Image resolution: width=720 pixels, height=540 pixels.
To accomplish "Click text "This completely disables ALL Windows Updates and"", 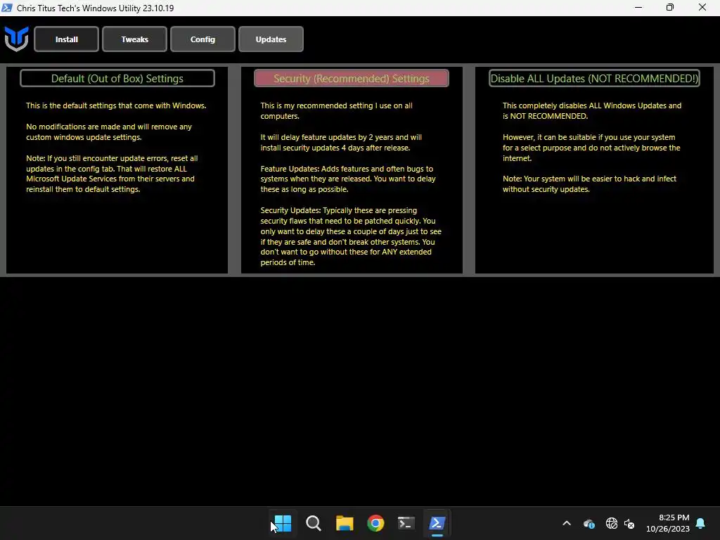I will coord(592,105).
